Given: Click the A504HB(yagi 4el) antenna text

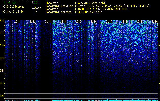Looking at the screenshot, I should pyautogui.click(x=90, y=12).
